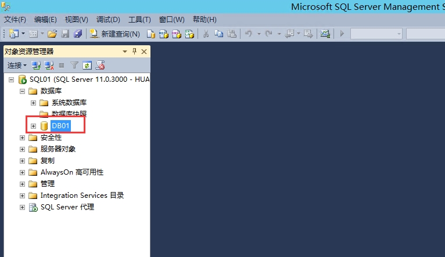Click the Start Debugging play icon

point(342,34)
